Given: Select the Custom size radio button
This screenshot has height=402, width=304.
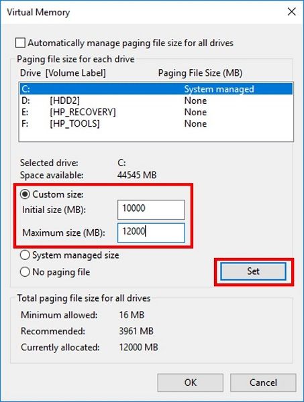Looking at the screenshot, I should pos(25,194).
